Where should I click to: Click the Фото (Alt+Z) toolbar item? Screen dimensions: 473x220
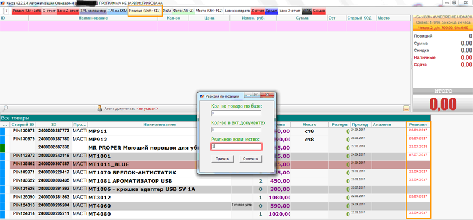point(183,11)
